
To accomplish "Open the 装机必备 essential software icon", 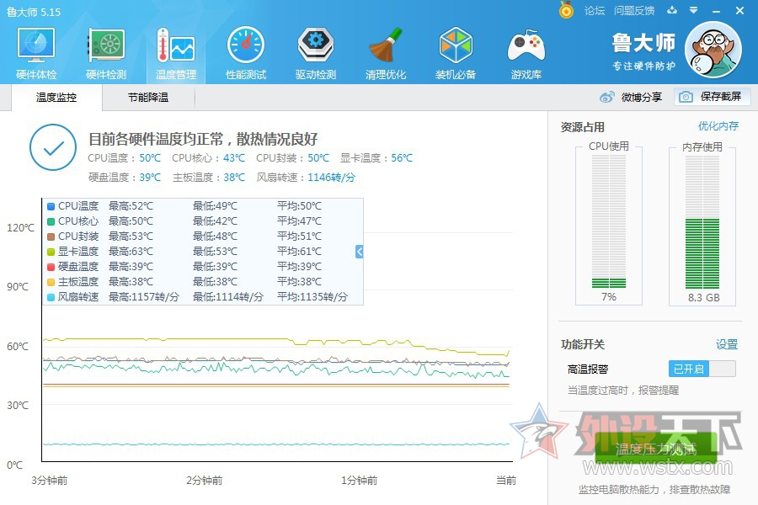I will coord(456,53).
